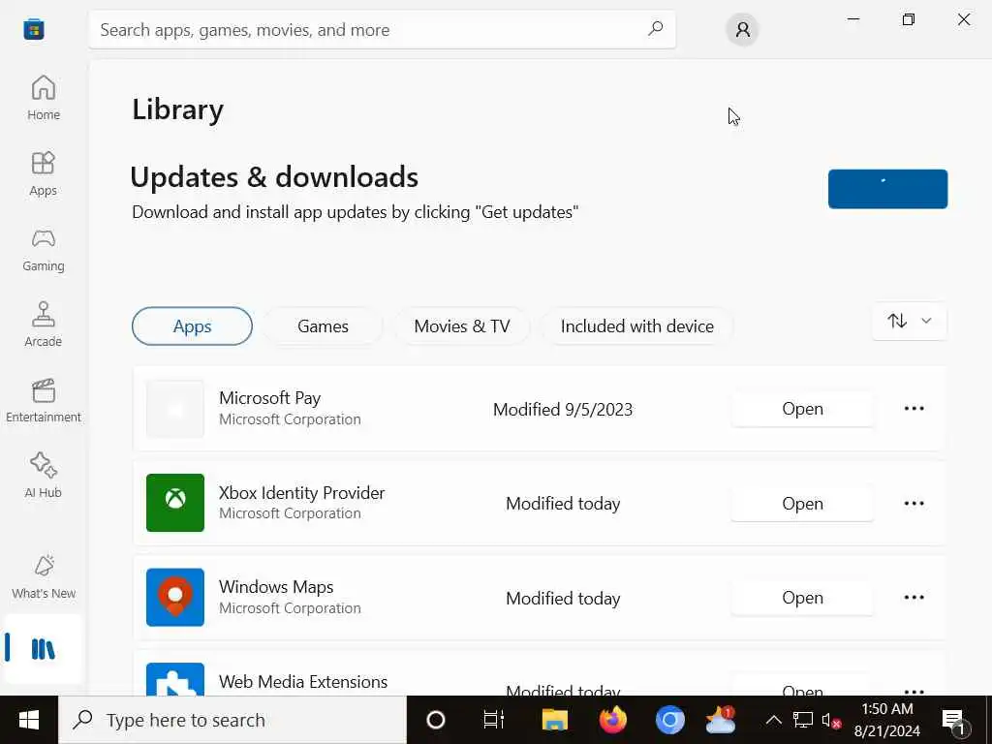
Task: Click the Xbox Identity Provider title text
Action: pyautogui.click(x=302, y=493)
